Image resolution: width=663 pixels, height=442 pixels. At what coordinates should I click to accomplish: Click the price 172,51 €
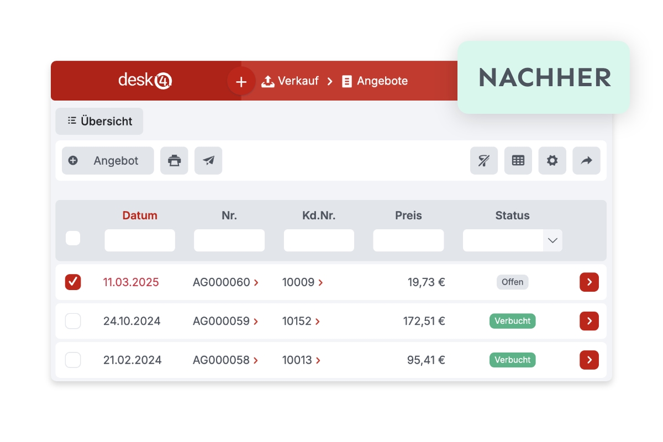(424, 321)
